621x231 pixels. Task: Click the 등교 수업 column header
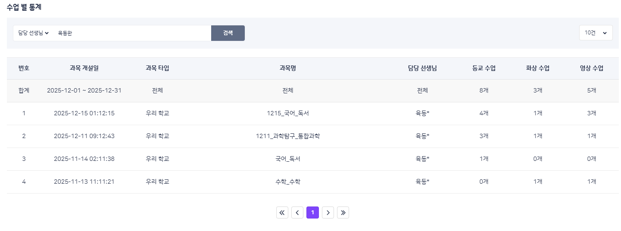pos(484,68)
